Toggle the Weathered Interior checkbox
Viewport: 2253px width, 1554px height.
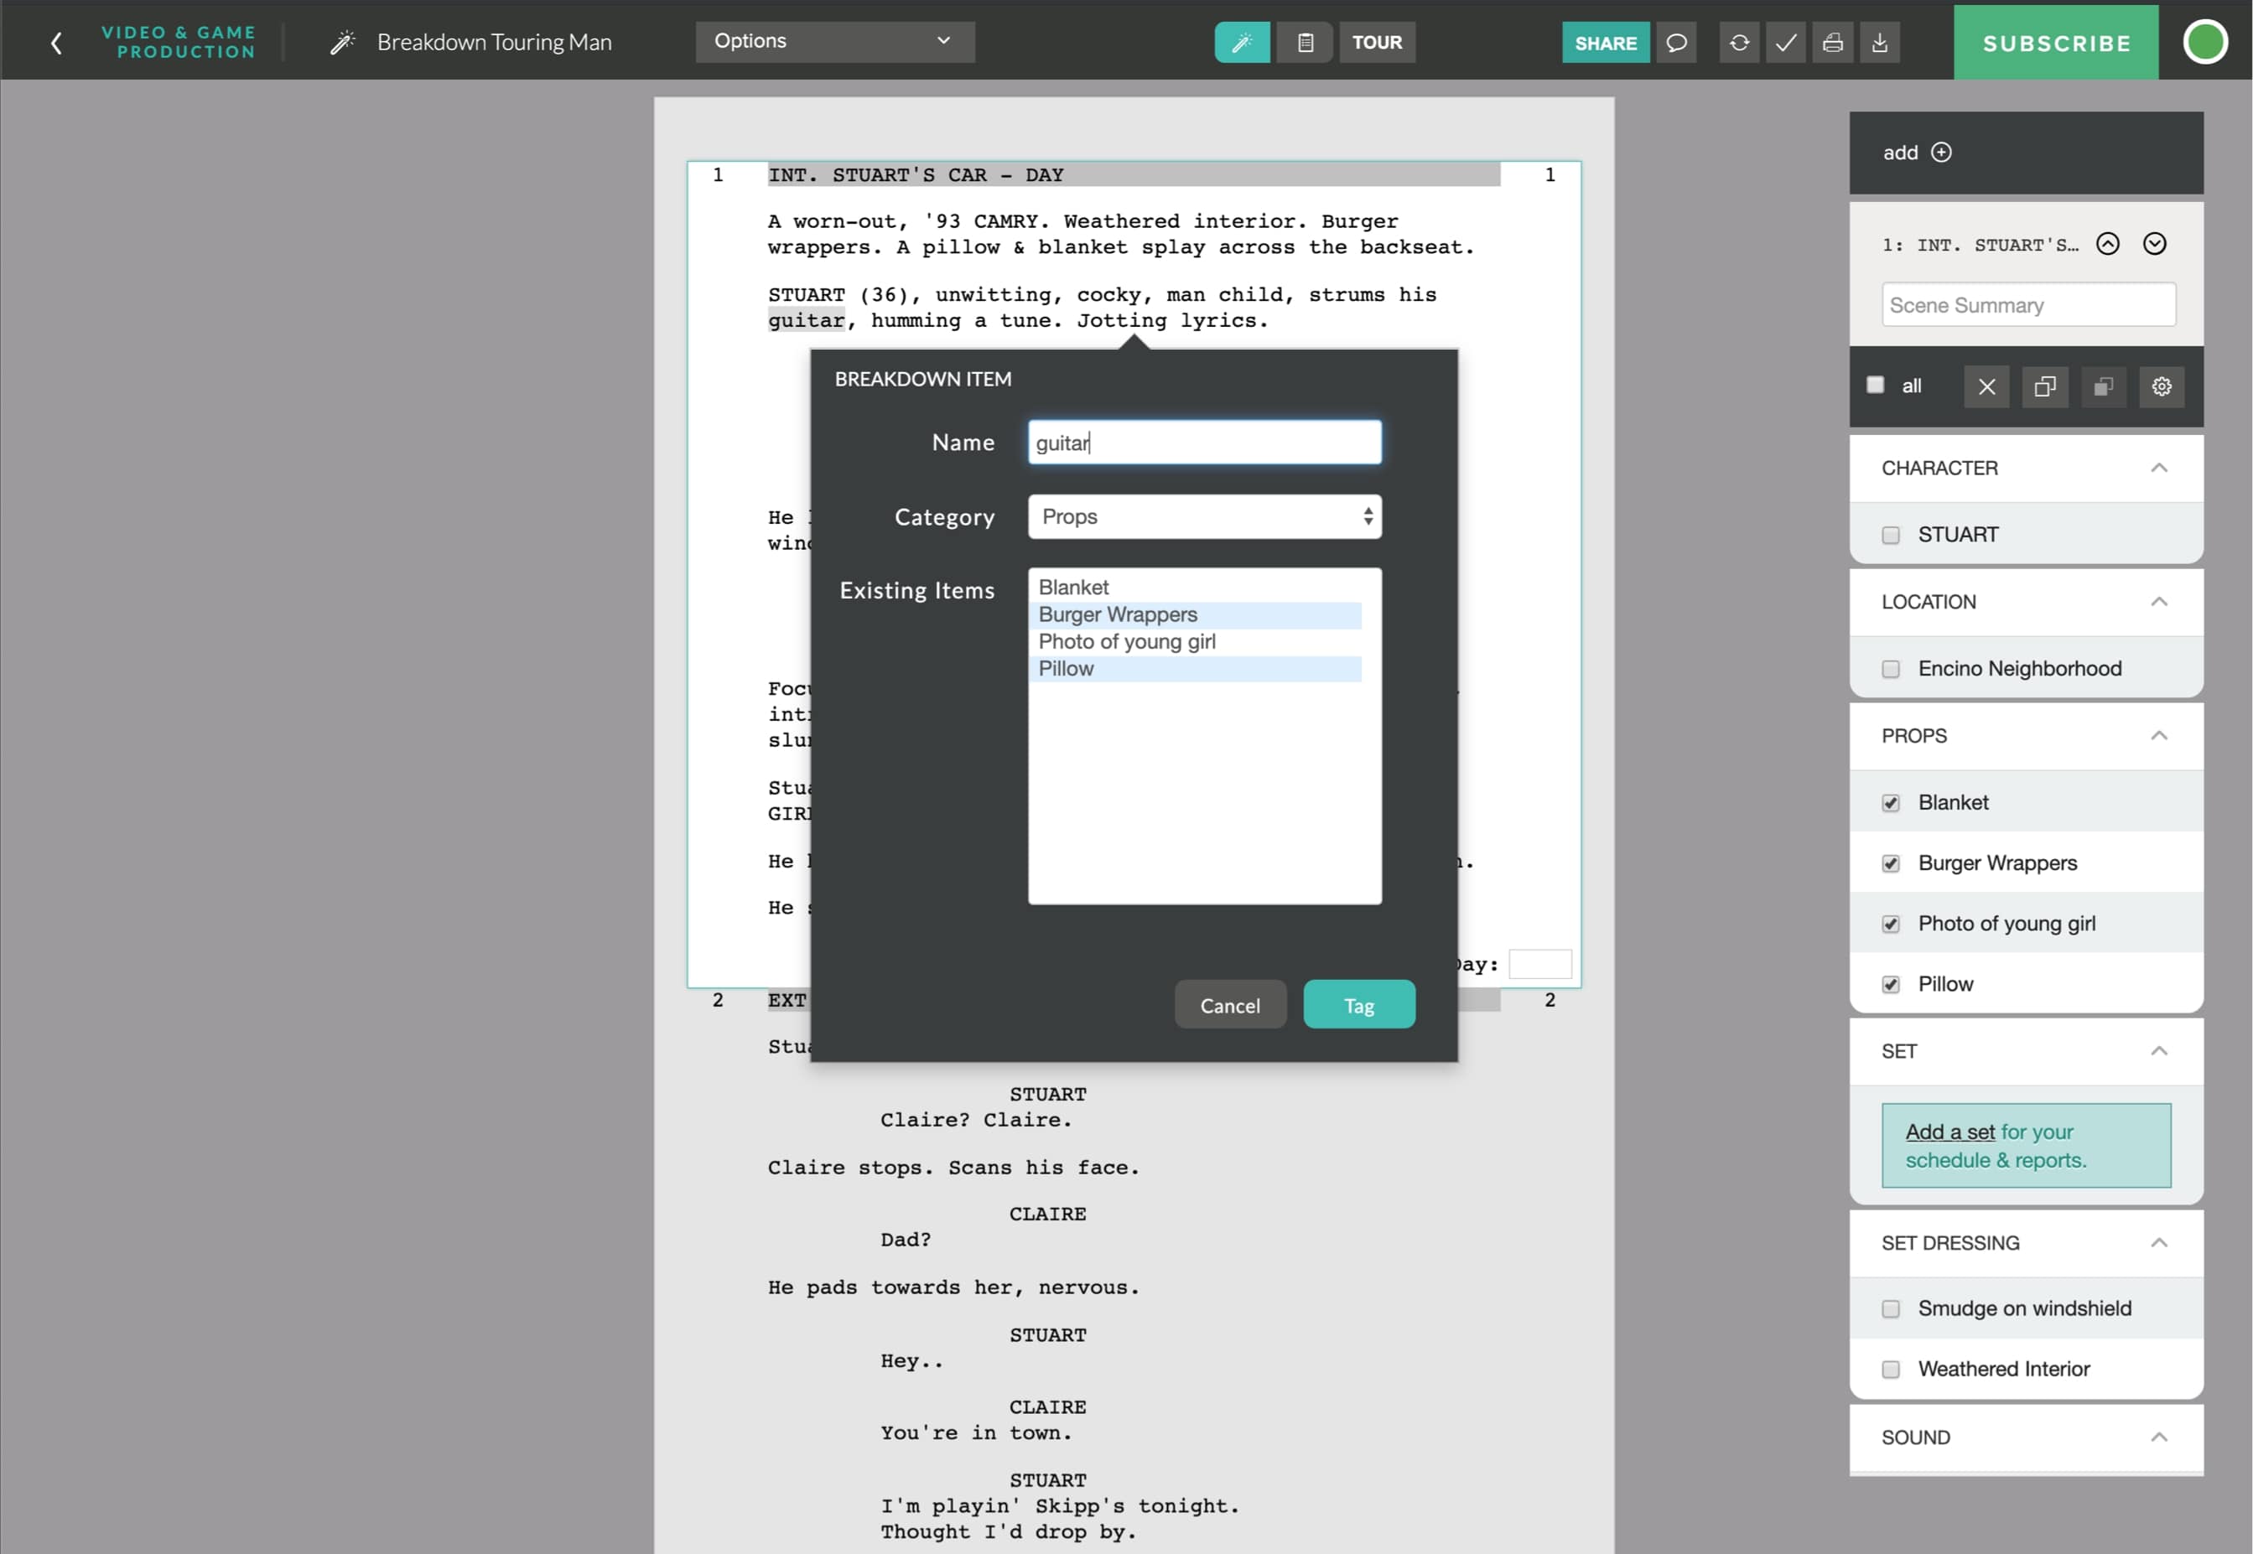[1892, 1367]
